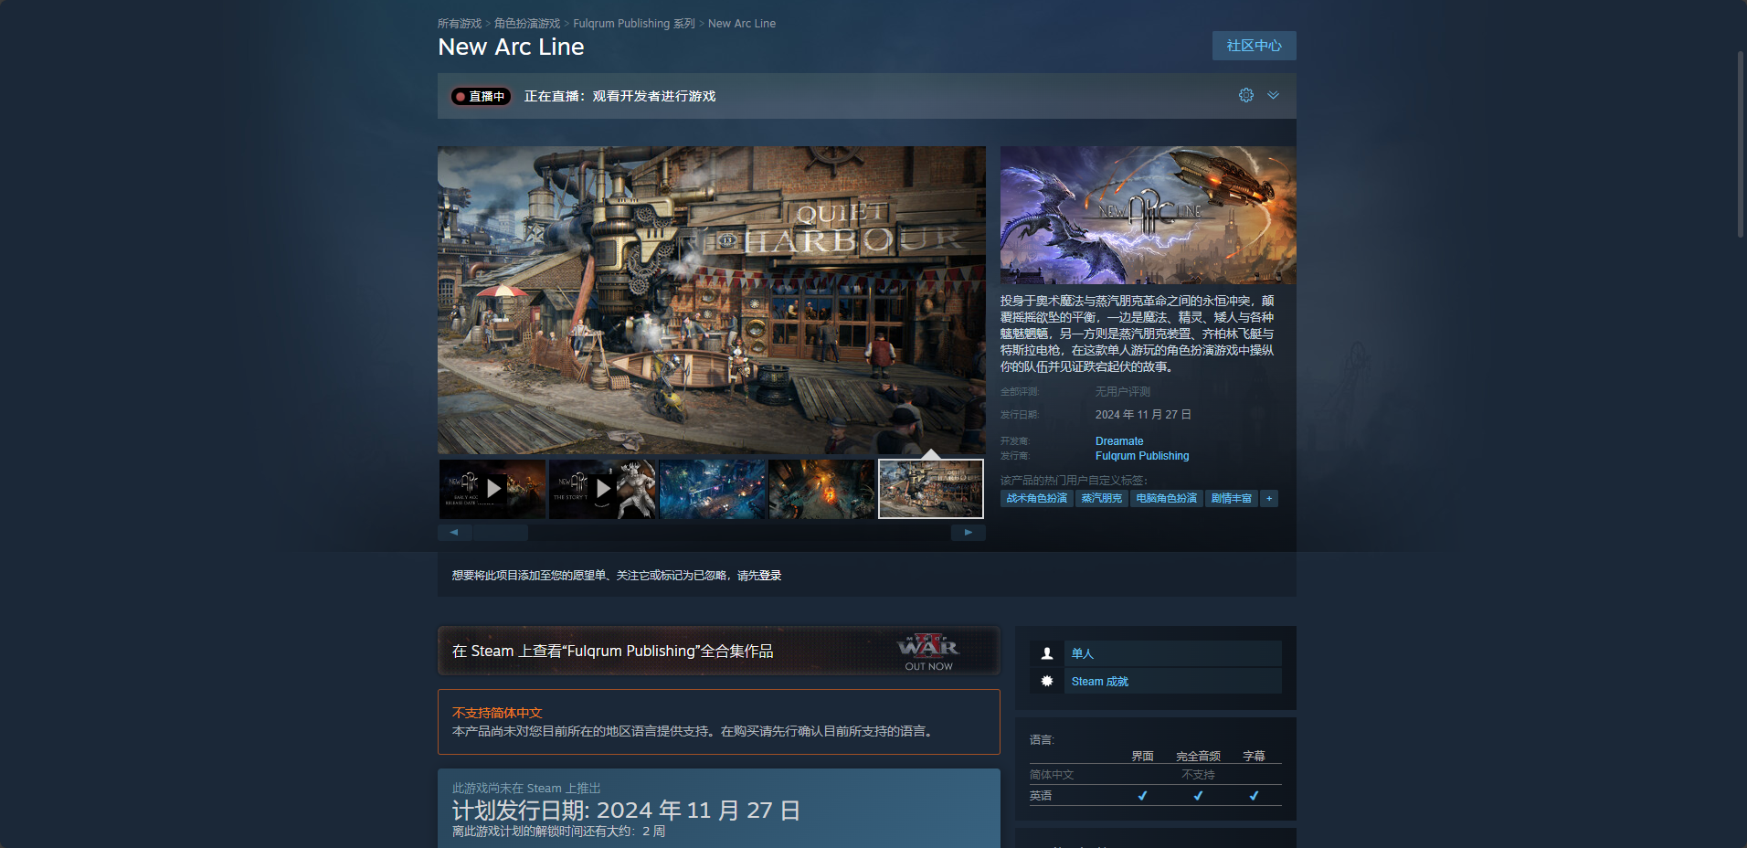Play the second story trailer thumbnail

click(602, 489)
